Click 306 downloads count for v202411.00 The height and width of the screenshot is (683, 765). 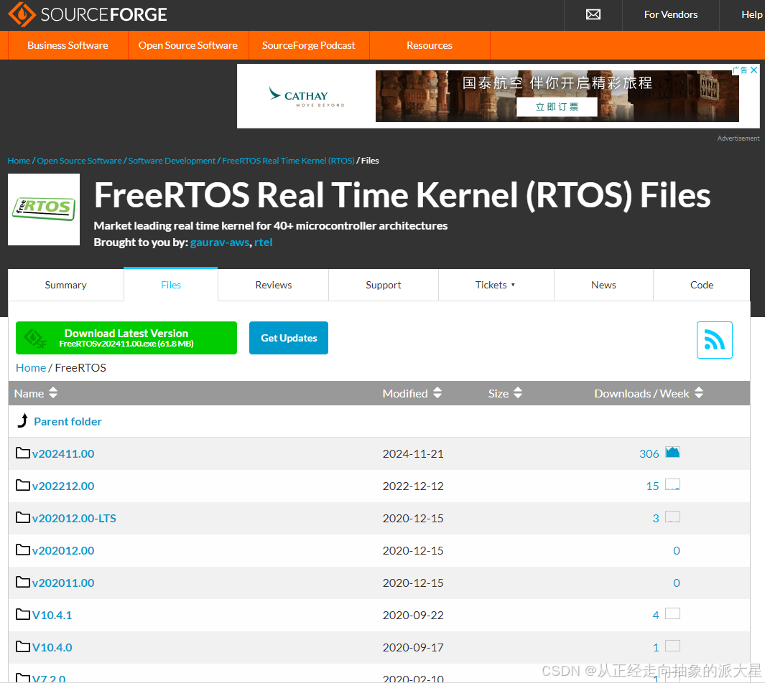pyautogui.click(x=649, y=453)
